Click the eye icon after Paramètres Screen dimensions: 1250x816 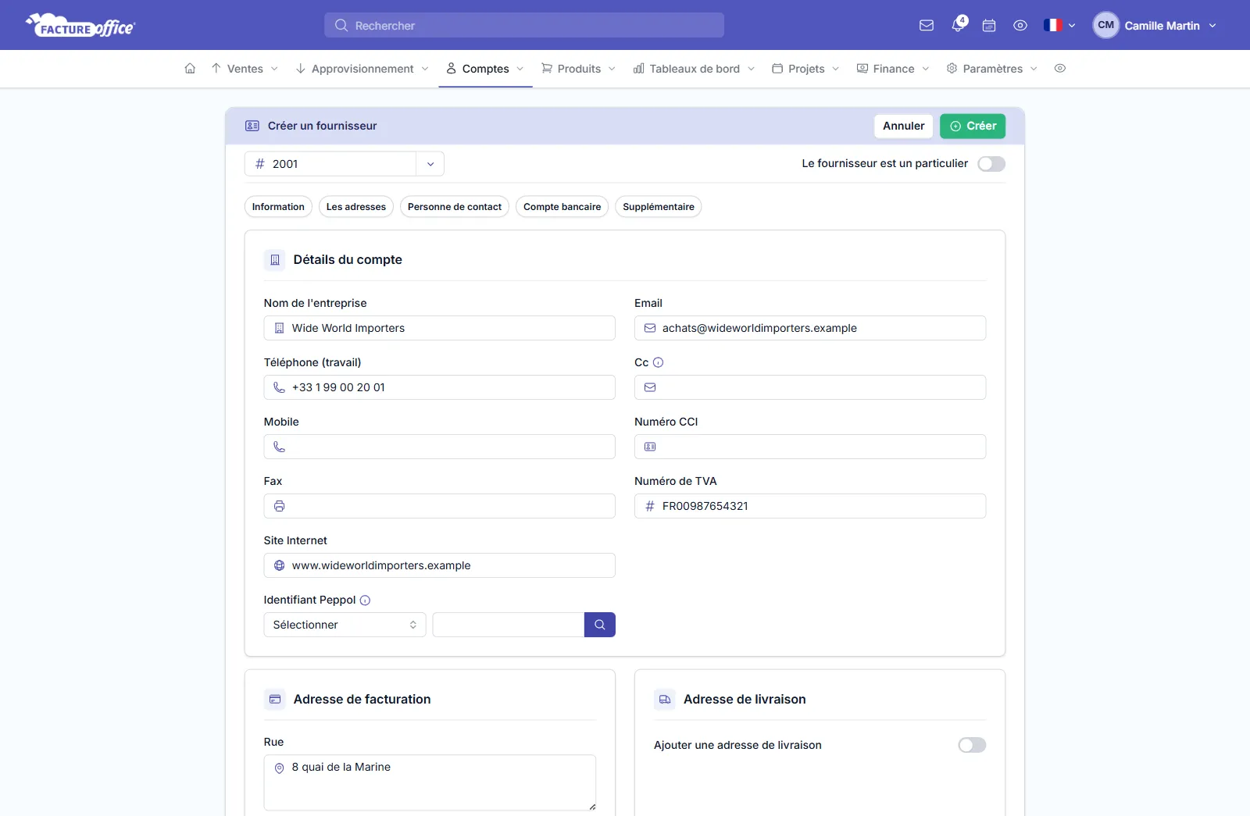click(1060, 69)
